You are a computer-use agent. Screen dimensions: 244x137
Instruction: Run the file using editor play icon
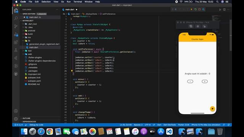[220, 10]
